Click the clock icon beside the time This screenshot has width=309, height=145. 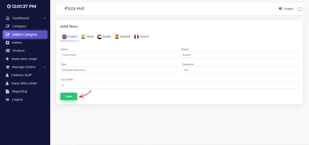pyautogui.click(x=9, y=7)
